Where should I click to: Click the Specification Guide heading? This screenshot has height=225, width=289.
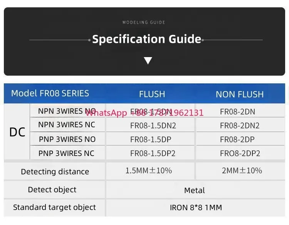point(146,39)
